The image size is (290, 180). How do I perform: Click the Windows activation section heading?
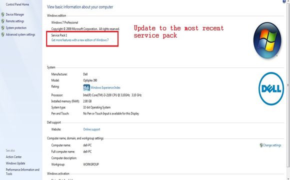(x=58, y=173)
